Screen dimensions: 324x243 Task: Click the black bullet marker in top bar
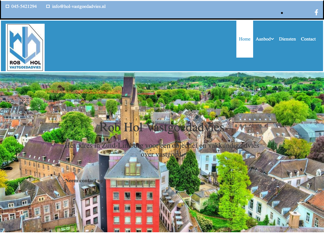[x=282, y=13]
